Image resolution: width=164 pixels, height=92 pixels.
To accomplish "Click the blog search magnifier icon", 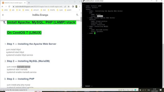I will click(x=77, y=15).
